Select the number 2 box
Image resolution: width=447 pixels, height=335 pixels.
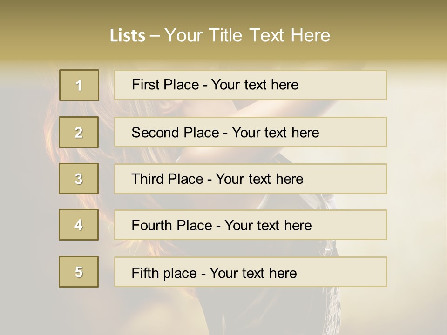pos(79,132)
